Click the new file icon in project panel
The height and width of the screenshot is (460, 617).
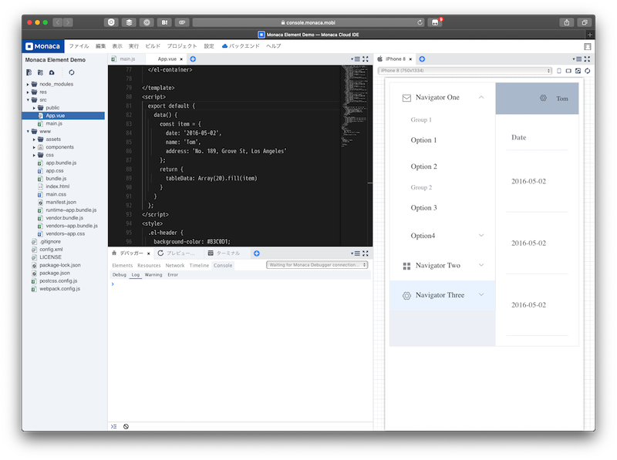coord(29,72)
